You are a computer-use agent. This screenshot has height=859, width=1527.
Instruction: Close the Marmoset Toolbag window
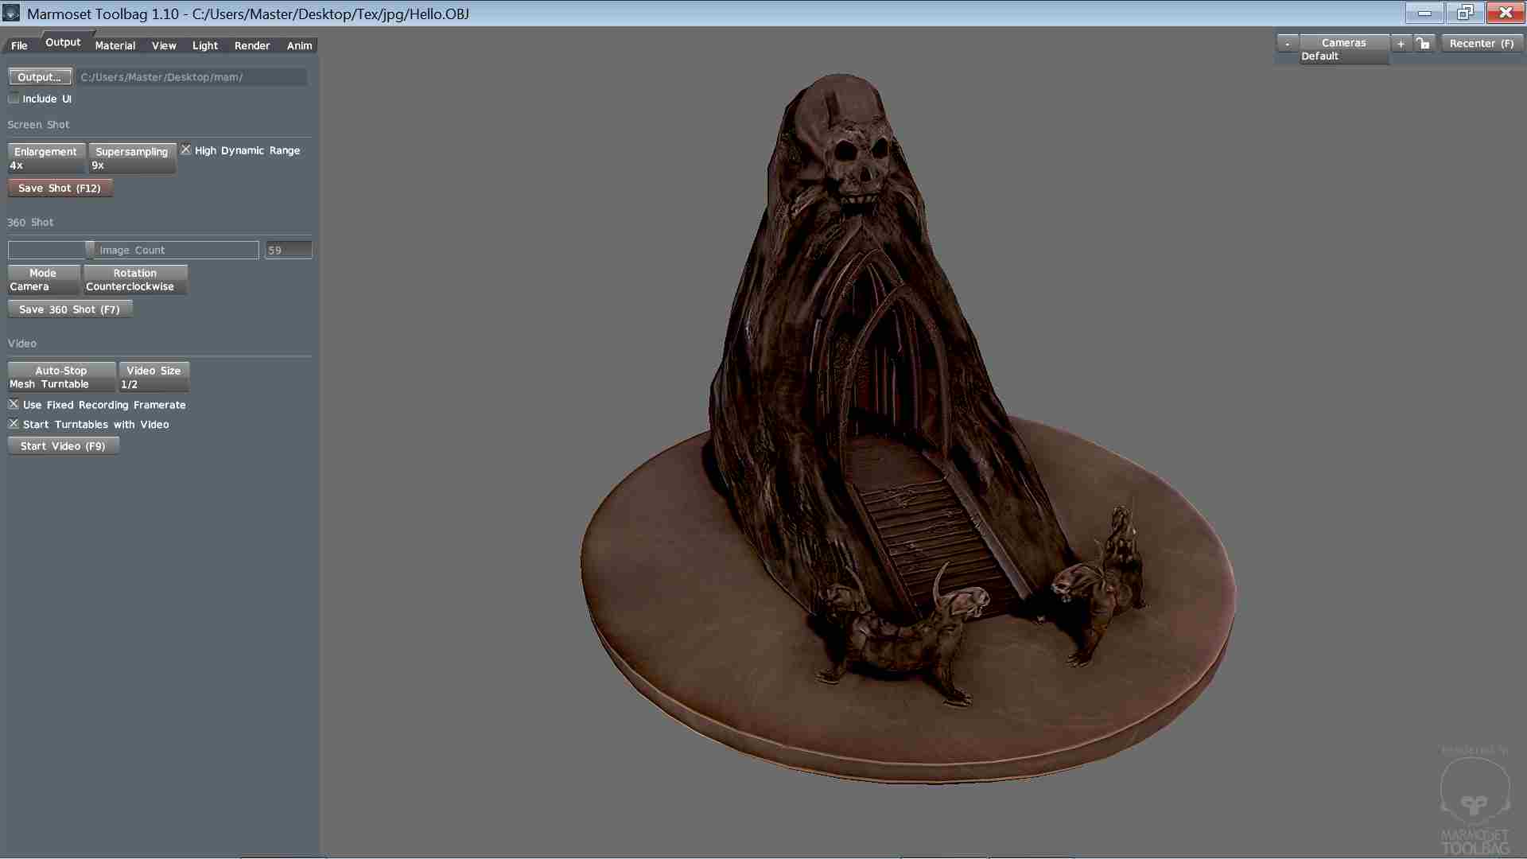click(x=1506, y=12)
